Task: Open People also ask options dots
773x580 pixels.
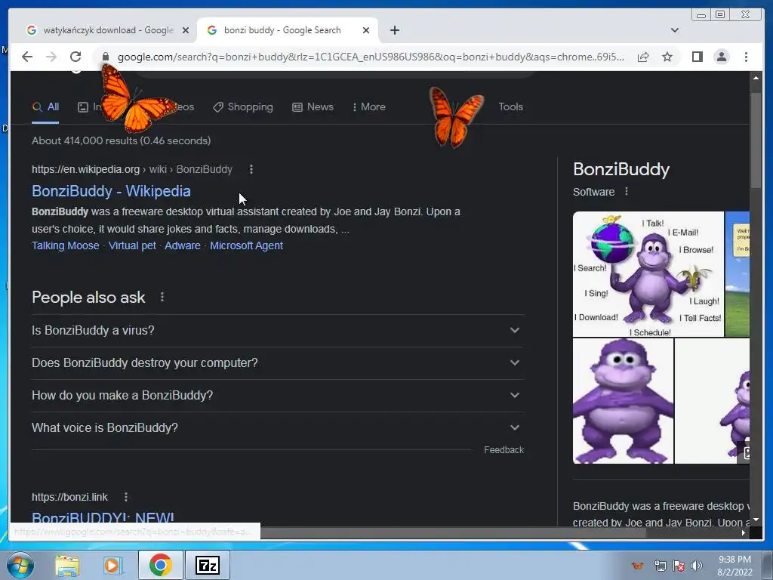Action: (x=162, y=297)
